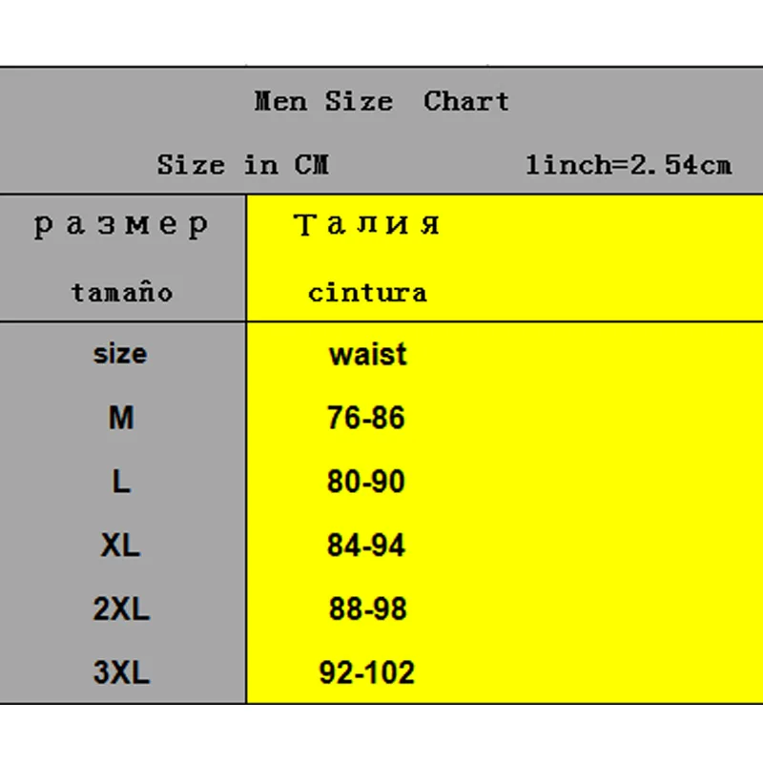Select the 2XL size row label
The image size is (763, 763).
tap(121, 609)
